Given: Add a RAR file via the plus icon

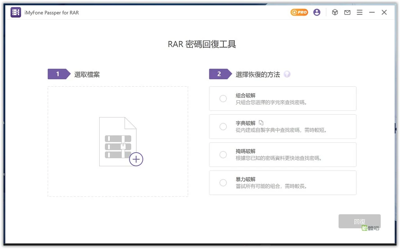Looking at the screenshot, I should point(136,159).
